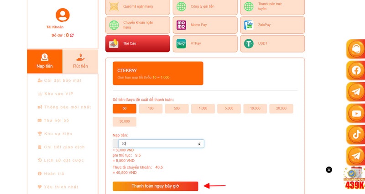Refresh the balance with the reload icon
Screen dimensions: 365x194
72,35
